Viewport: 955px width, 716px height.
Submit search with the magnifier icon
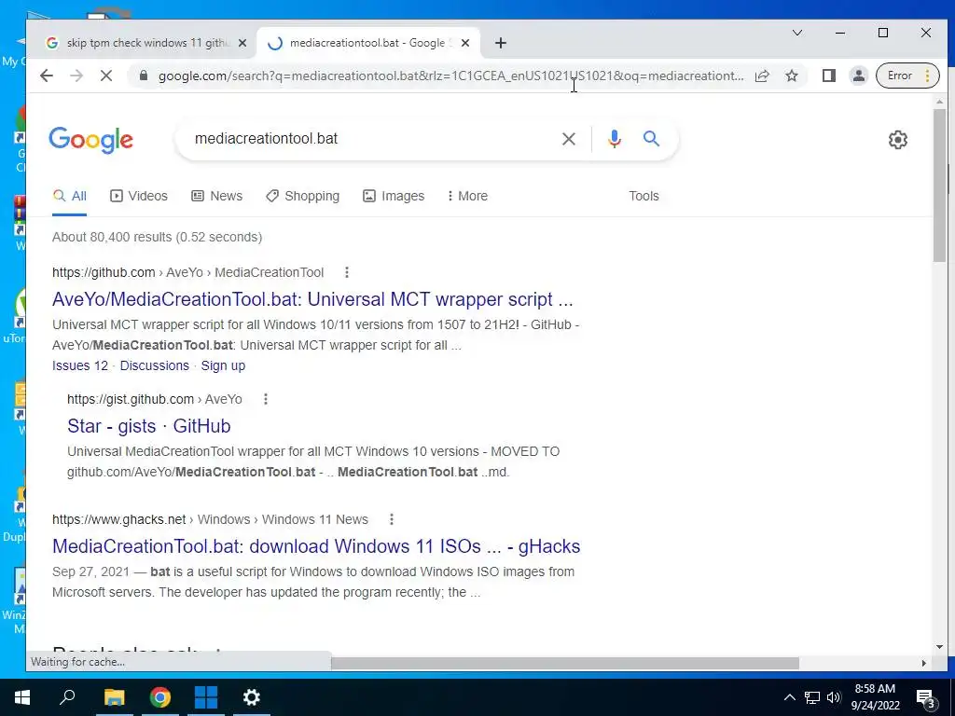point(651,139)
